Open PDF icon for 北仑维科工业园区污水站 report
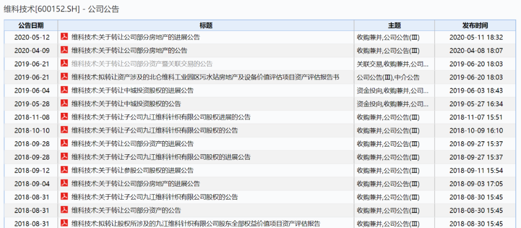This screenshot has width=521, height=228. [64, 77]
